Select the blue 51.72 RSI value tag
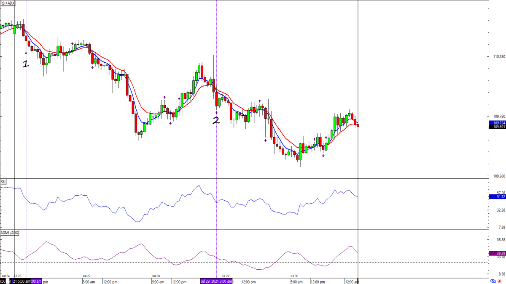This screenshot has height=284, width=506. 497,197
